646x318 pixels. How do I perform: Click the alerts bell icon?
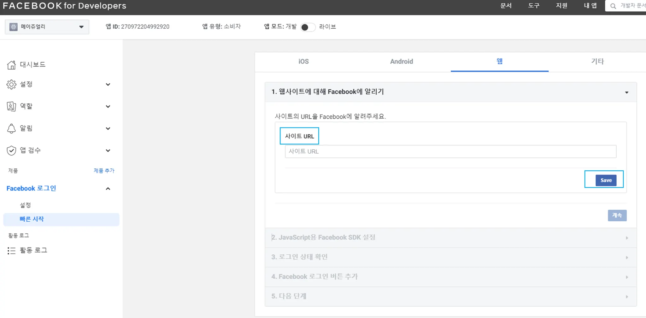click(11, 128)
